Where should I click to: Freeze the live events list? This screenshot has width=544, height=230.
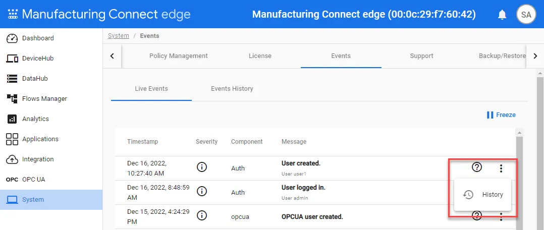(x=501, y=115)
